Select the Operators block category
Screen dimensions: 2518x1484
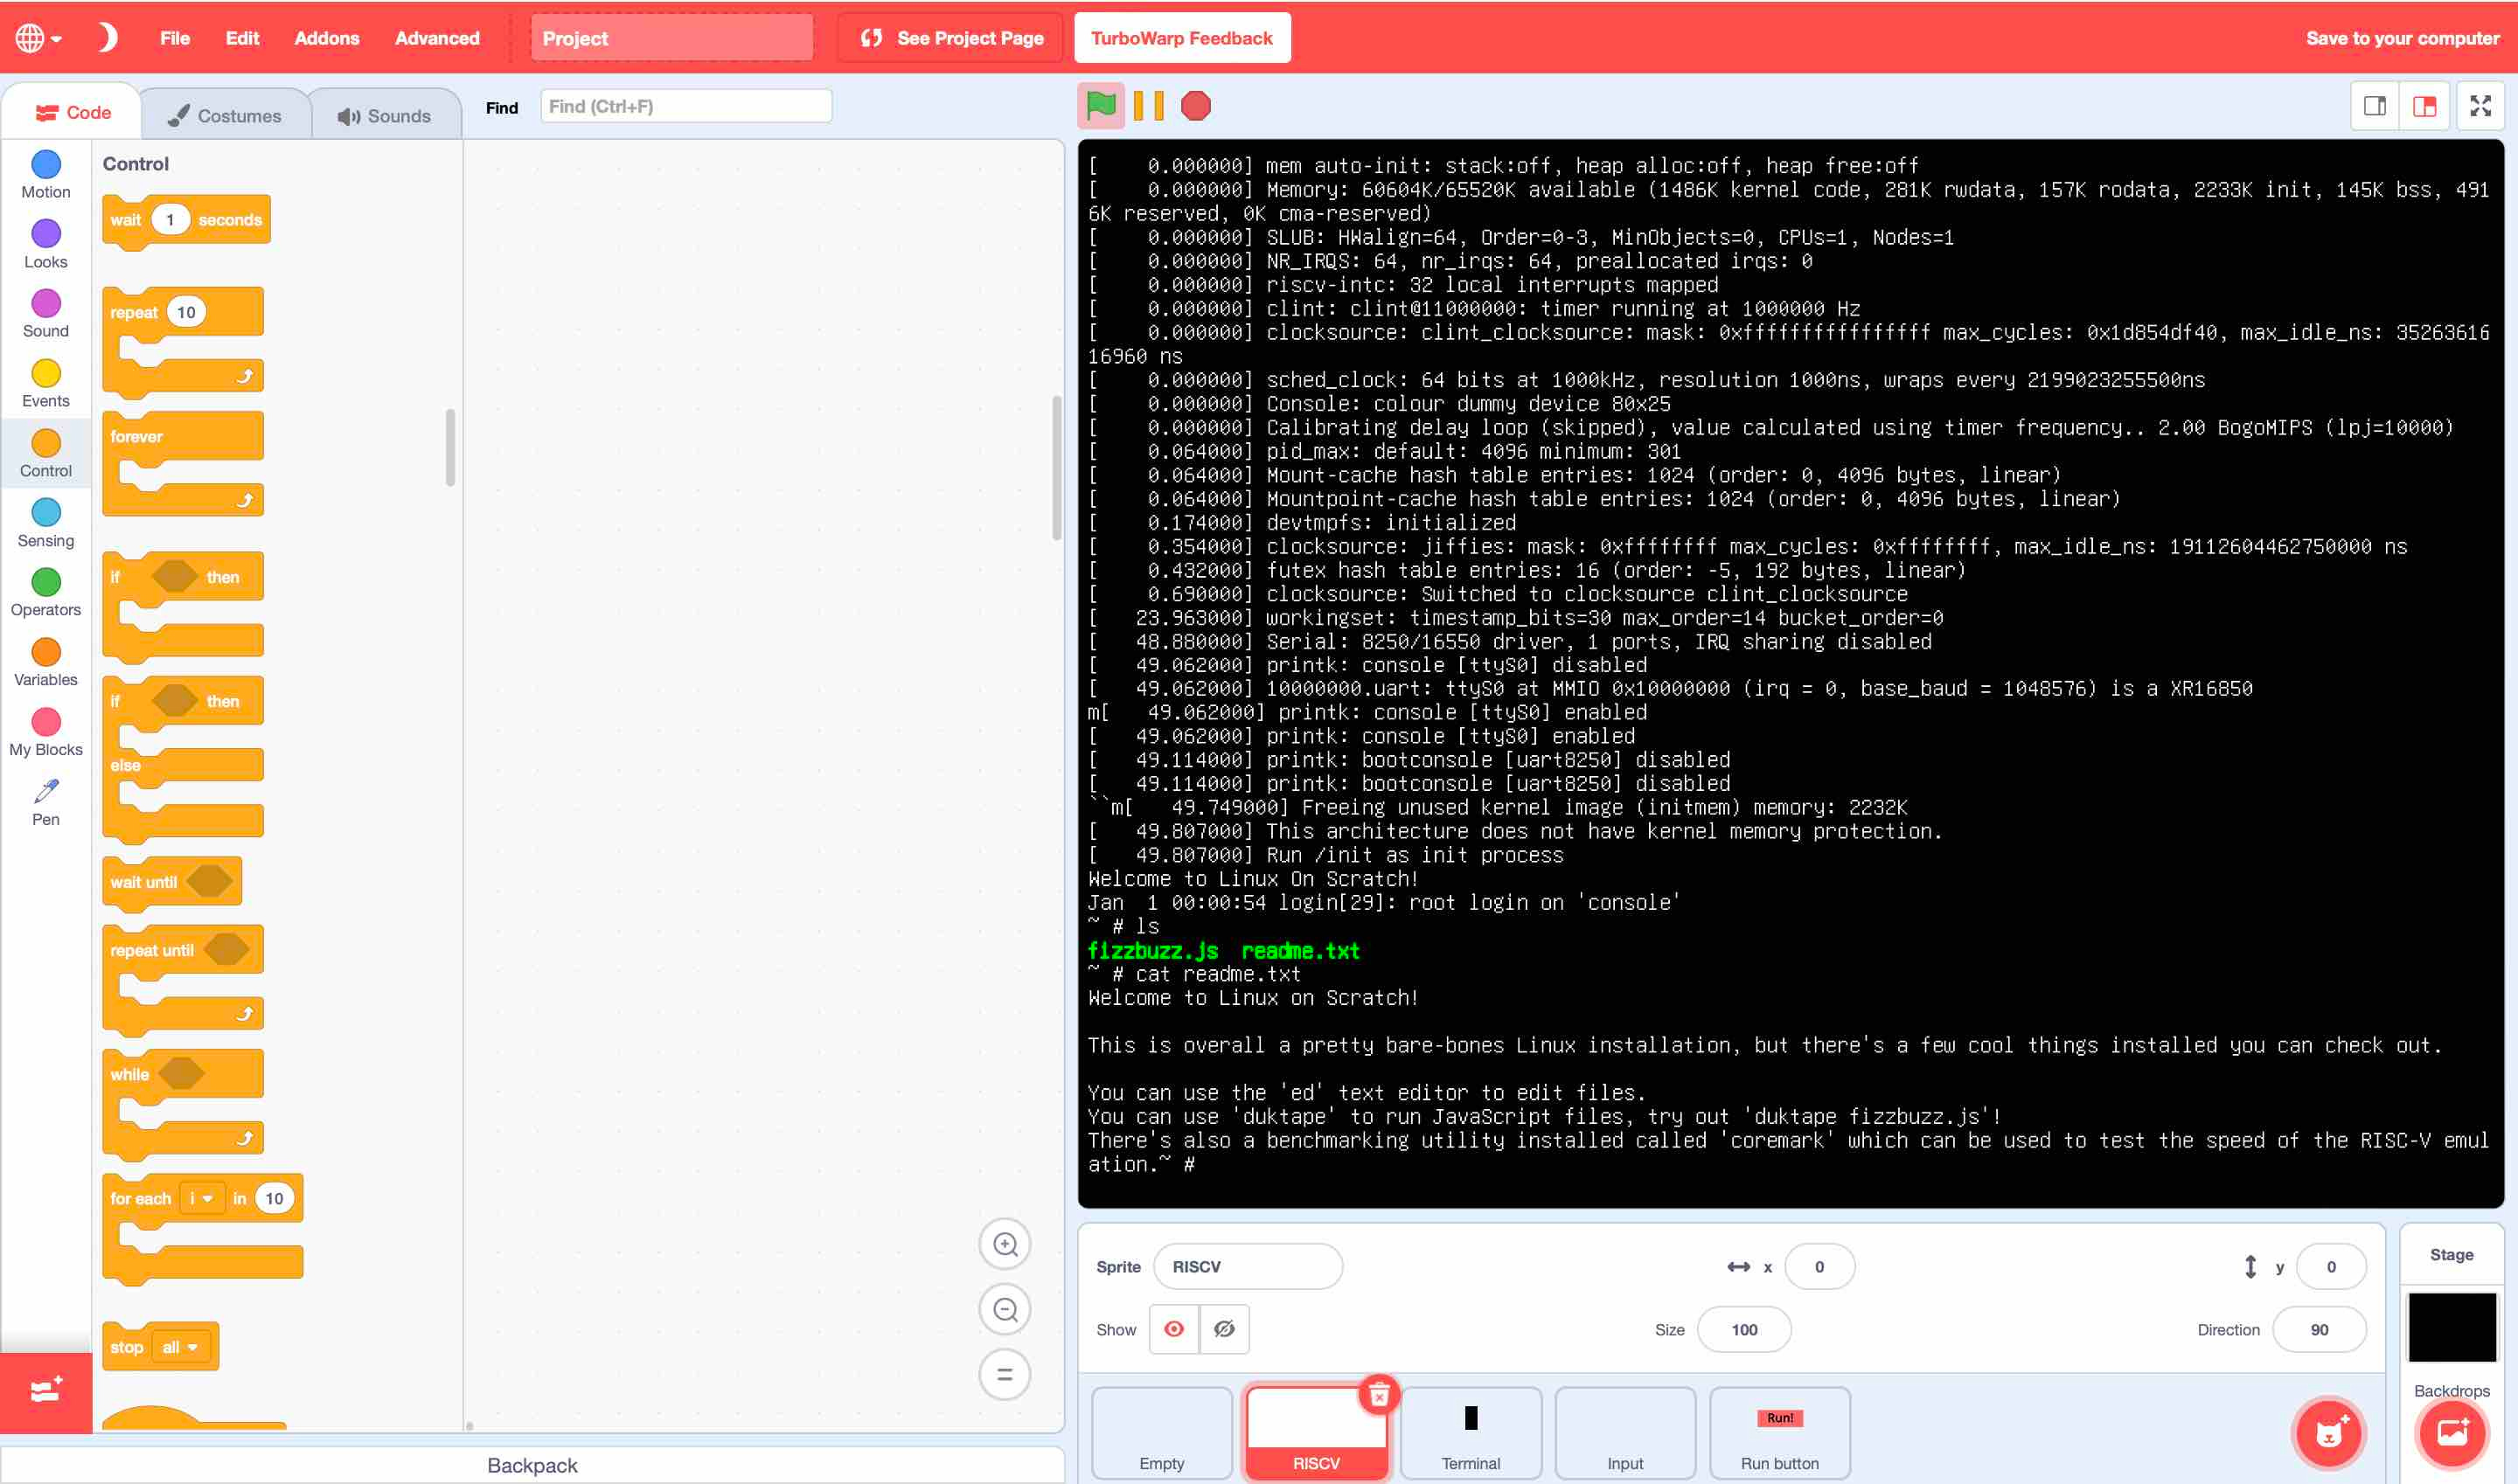point(46,593)
